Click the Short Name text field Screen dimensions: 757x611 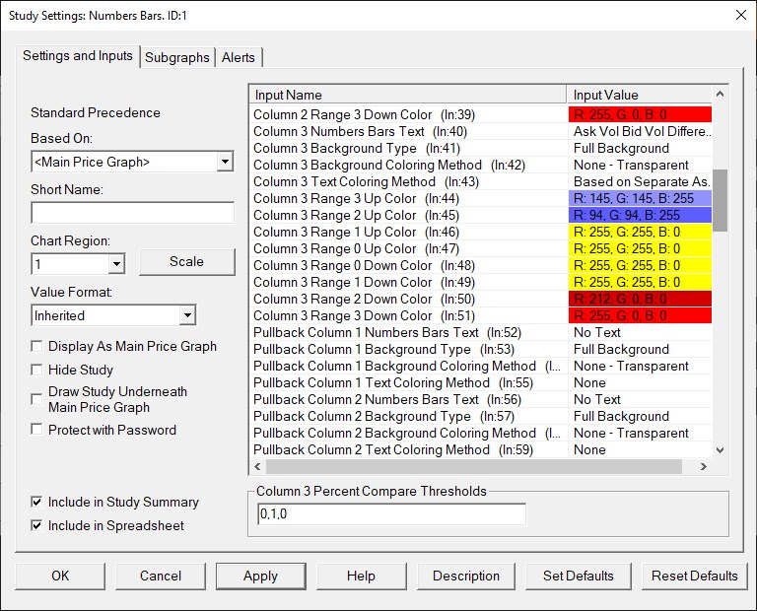click(132, 213)
